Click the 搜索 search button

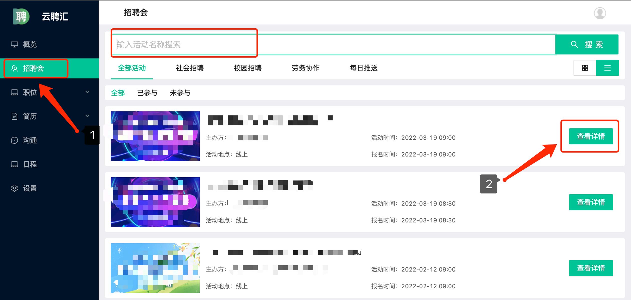587,44
